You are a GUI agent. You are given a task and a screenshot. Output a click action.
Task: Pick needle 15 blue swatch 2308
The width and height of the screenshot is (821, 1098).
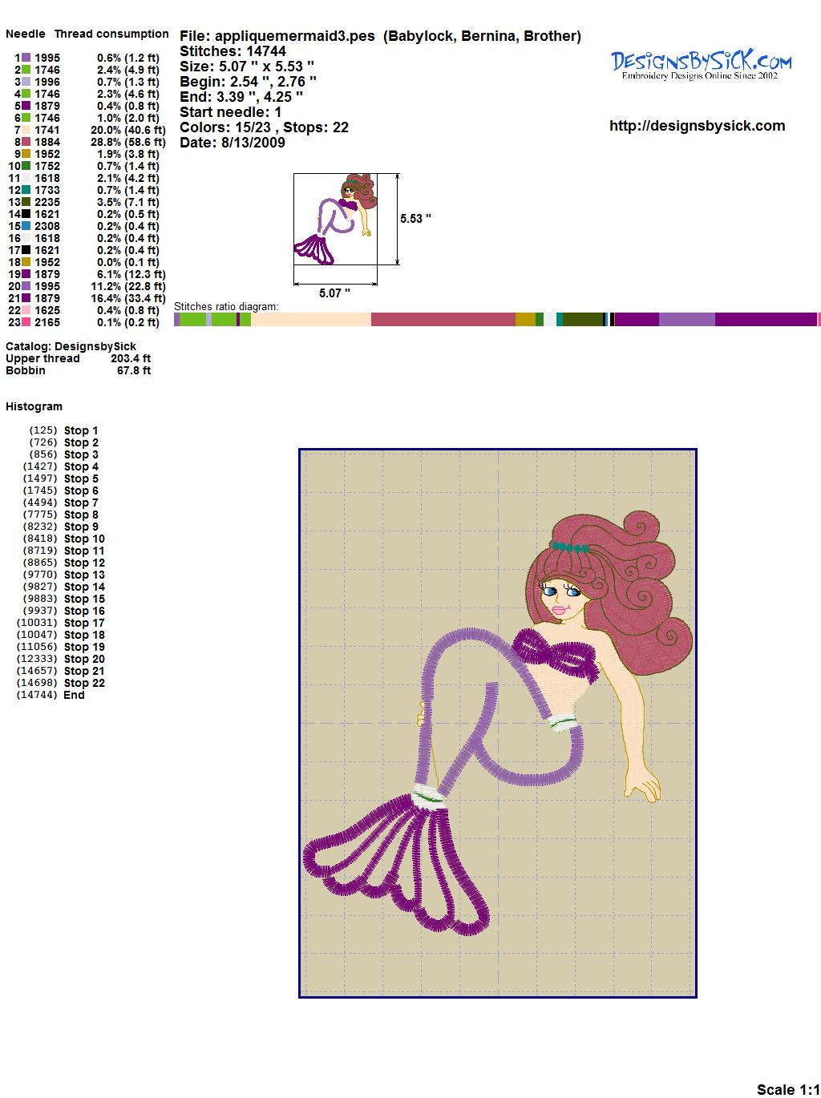pos(26,226)
